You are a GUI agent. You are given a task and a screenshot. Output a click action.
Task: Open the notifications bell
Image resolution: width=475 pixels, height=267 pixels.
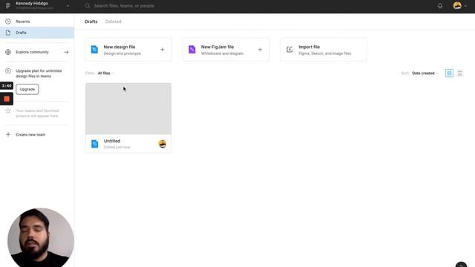(440, 6)
